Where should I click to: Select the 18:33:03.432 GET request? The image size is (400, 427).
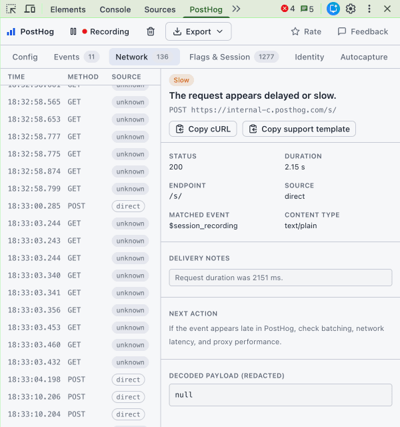point(80,362)
